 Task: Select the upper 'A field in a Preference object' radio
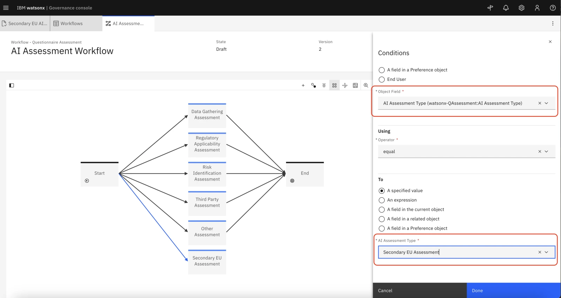[382, 70]
